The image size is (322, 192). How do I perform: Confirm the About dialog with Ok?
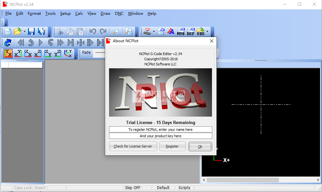point(200,147)
